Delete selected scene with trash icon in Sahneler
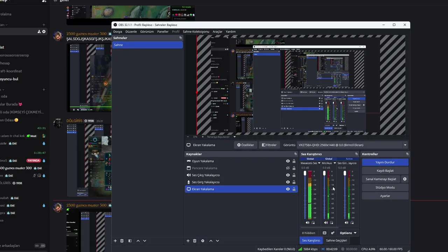This screenshot has height=252, width=448. 122,241
